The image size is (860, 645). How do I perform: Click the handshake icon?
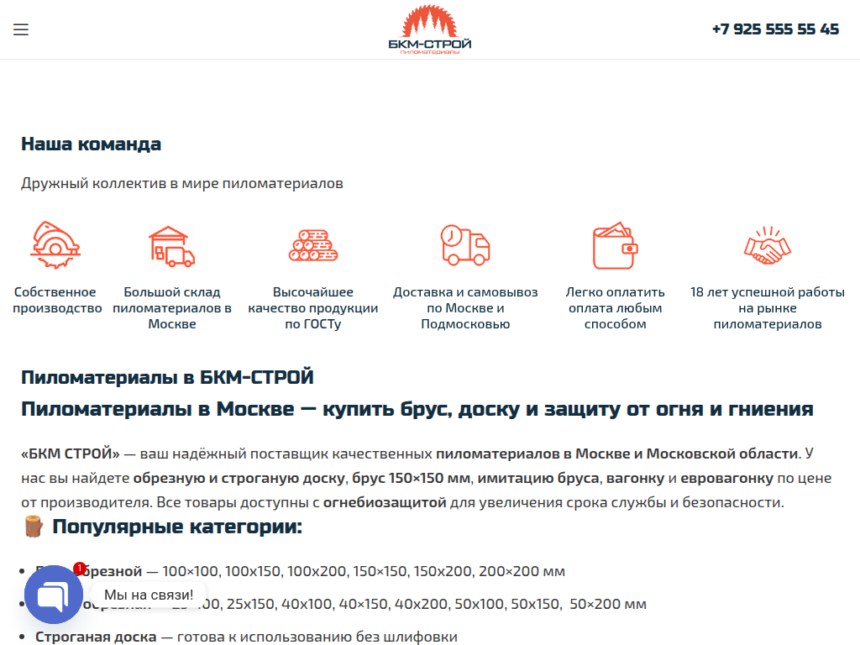click(768, 245)
